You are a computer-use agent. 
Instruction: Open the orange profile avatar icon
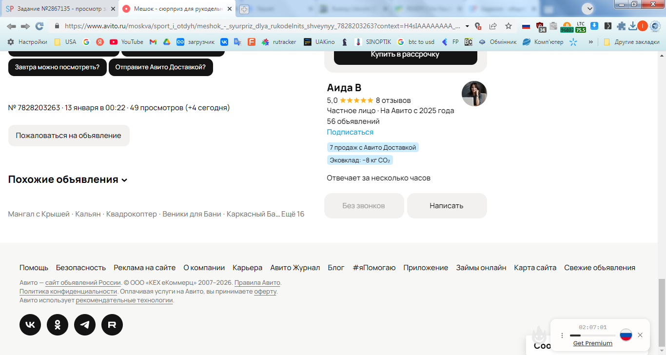click(x=643, y=26)
